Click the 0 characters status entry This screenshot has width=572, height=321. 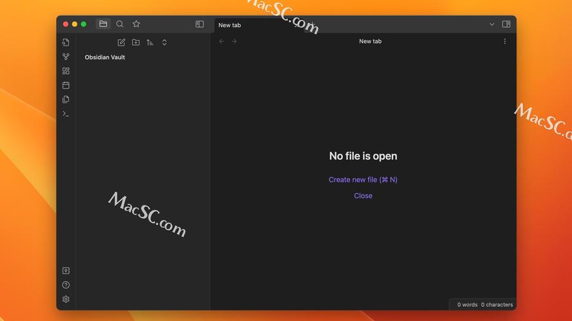pyautogui.click(x=497, y=304)
